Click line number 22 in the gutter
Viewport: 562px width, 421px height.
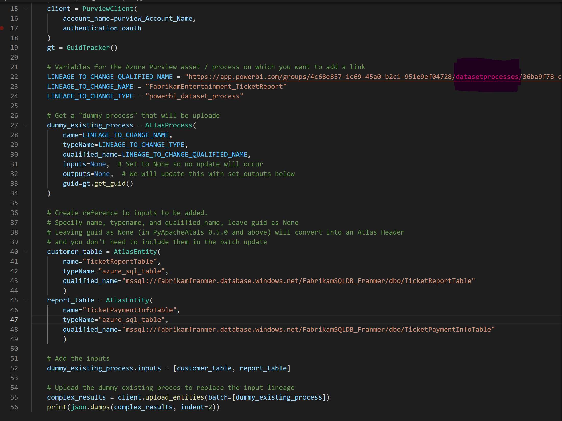14,77
